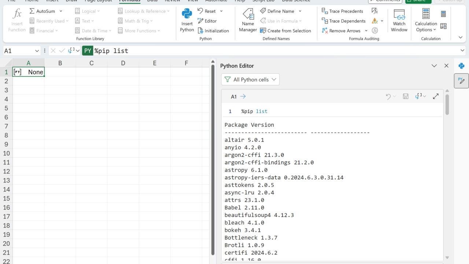Click the Python Initialization button
Image resolution: width=469 pixels, height=264 pixels.
[x=213, y=31]
